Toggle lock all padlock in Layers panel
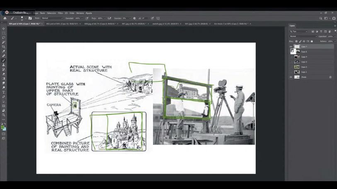Image resolution: width=337 pixels, height=189 pixels. point(312,41)
